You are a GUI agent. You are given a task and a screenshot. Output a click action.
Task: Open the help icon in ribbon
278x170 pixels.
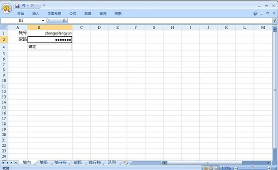[255, 13]
